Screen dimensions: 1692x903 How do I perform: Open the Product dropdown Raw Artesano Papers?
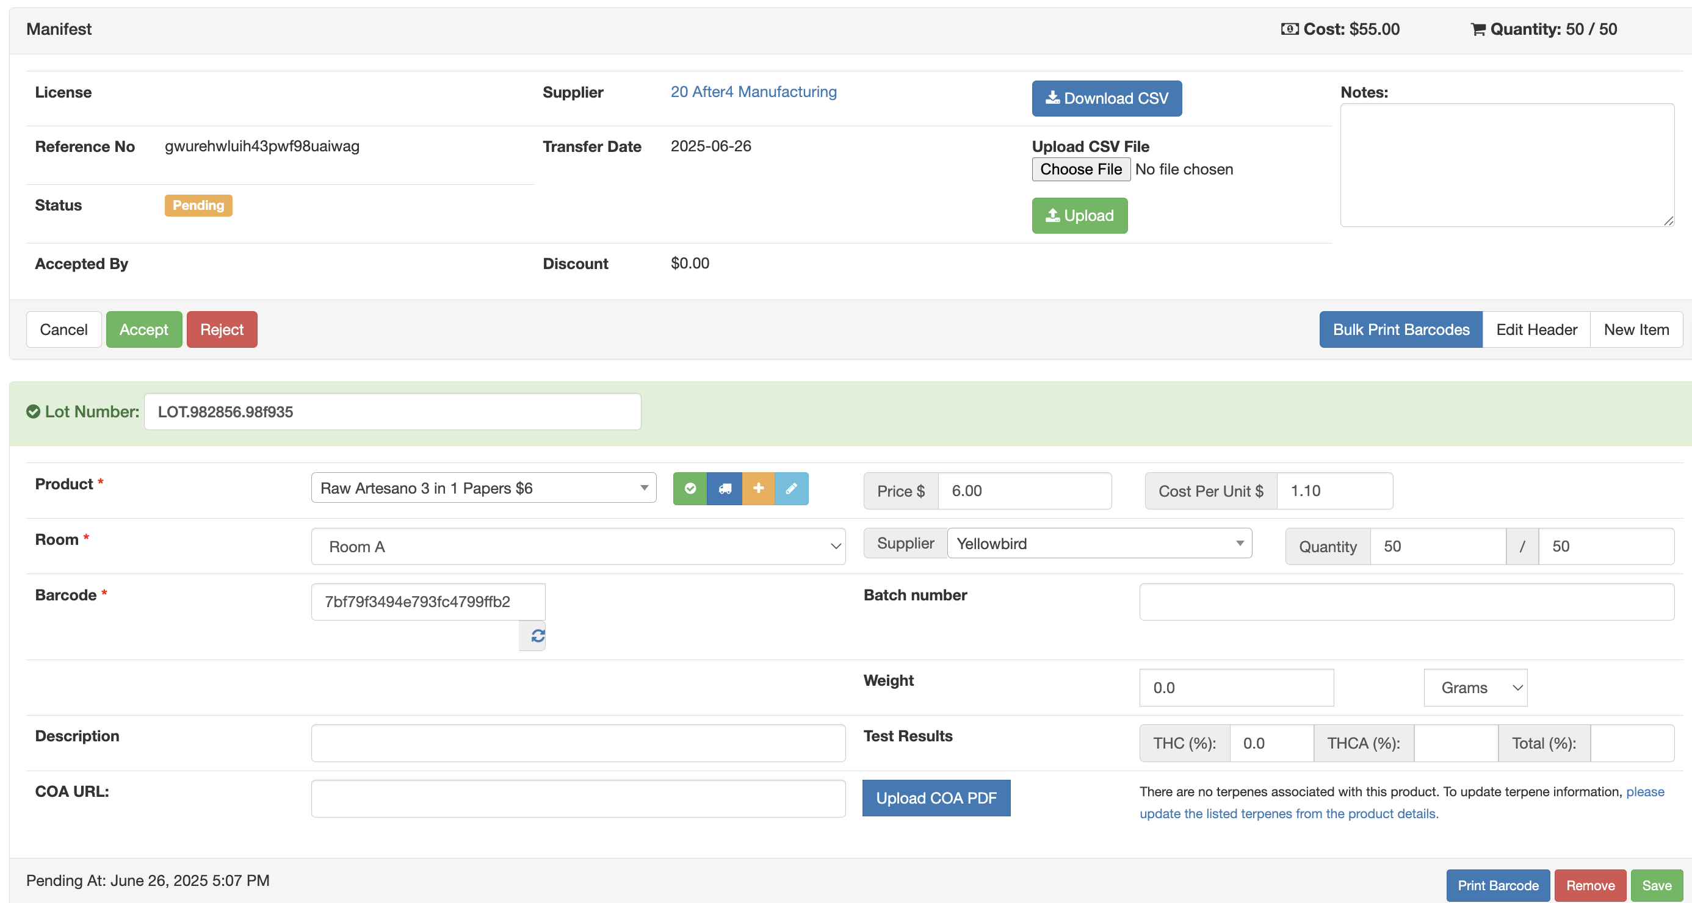(x=483, y=488)
